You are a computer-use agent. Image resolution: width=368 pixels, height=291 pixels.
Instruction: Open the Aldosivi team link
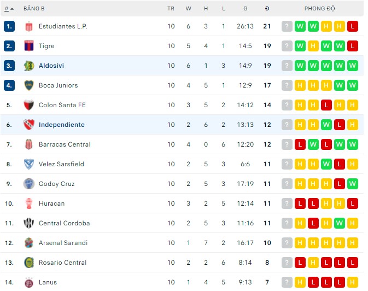[x=51, y=66]
